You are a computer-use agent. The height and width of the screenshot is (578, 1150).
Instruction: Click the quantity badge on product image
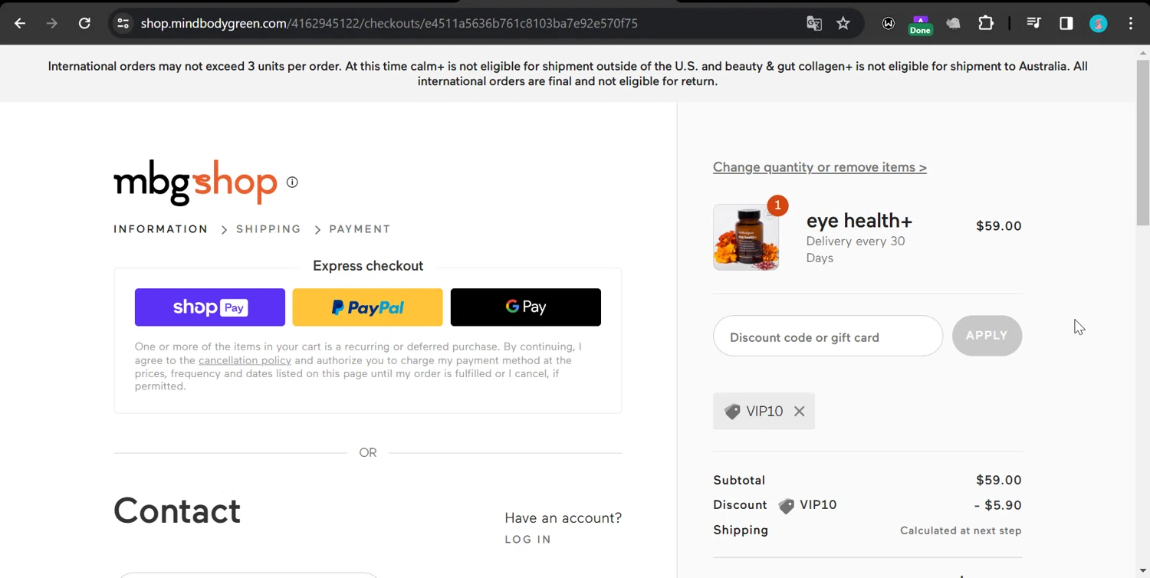(x=777, y=205)
